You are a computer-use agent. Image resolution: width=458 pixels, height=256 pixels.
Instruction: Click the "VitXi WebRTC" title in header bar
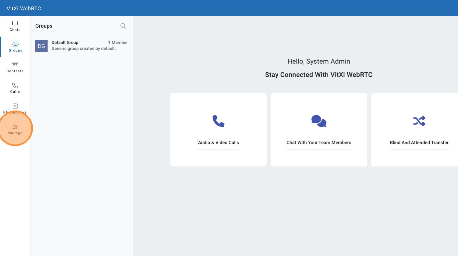[24, 8]
